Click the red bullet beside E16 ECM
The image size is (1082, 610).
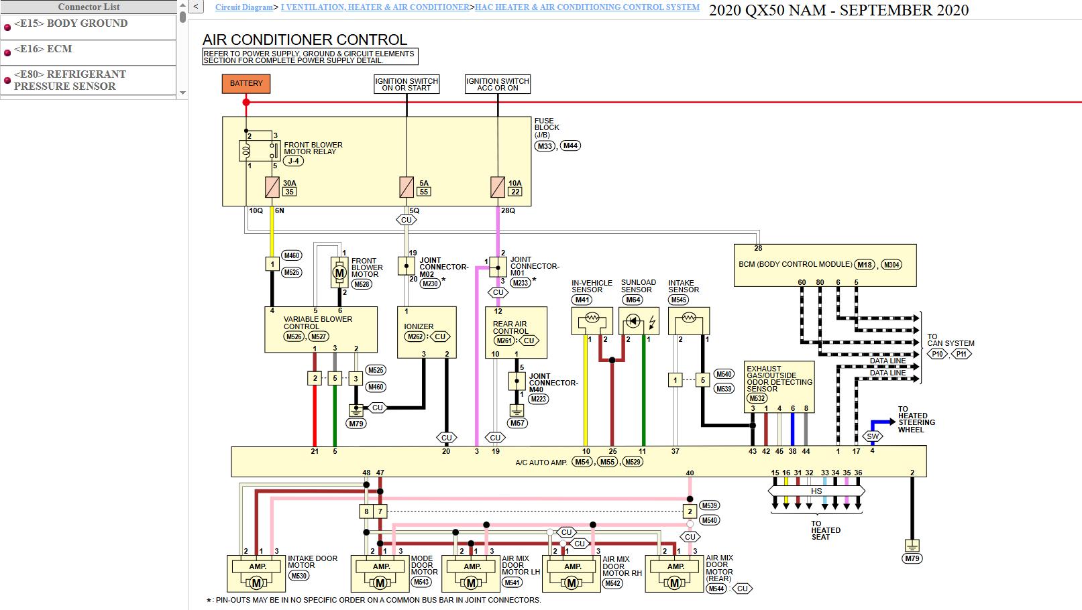point(7,53)
